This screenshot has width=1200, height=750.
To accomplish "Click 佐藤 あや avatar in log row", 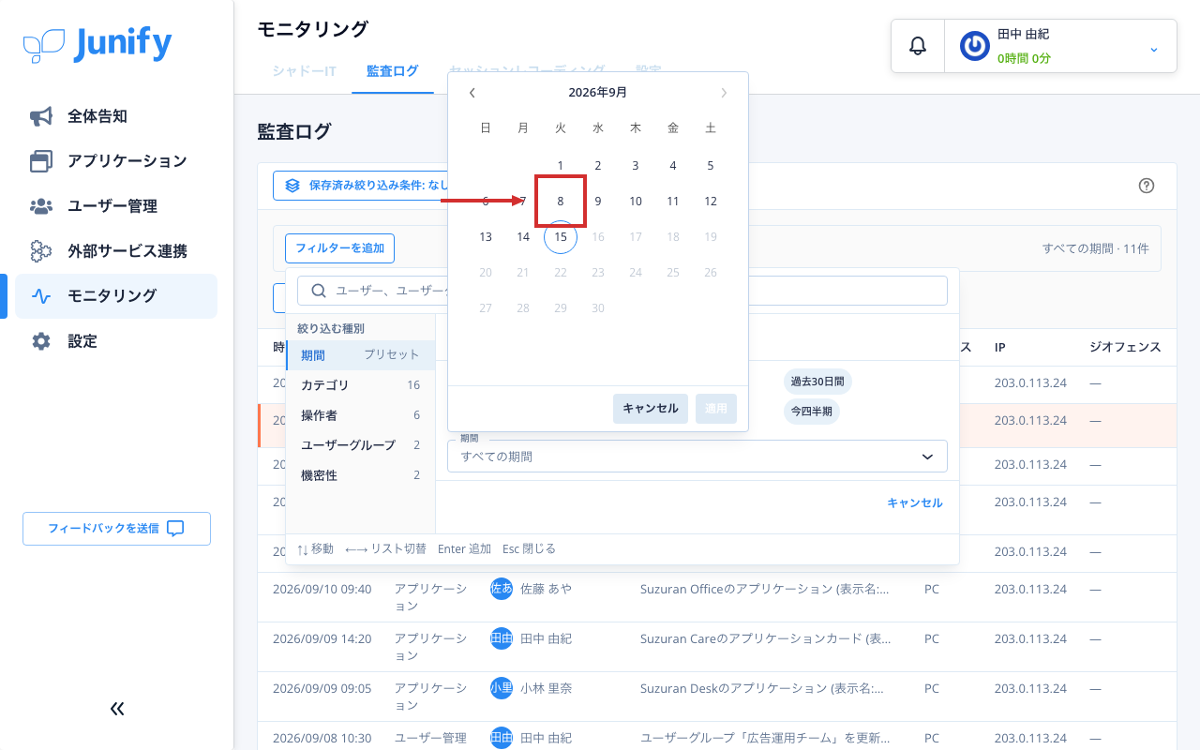I will click(502, 589).
